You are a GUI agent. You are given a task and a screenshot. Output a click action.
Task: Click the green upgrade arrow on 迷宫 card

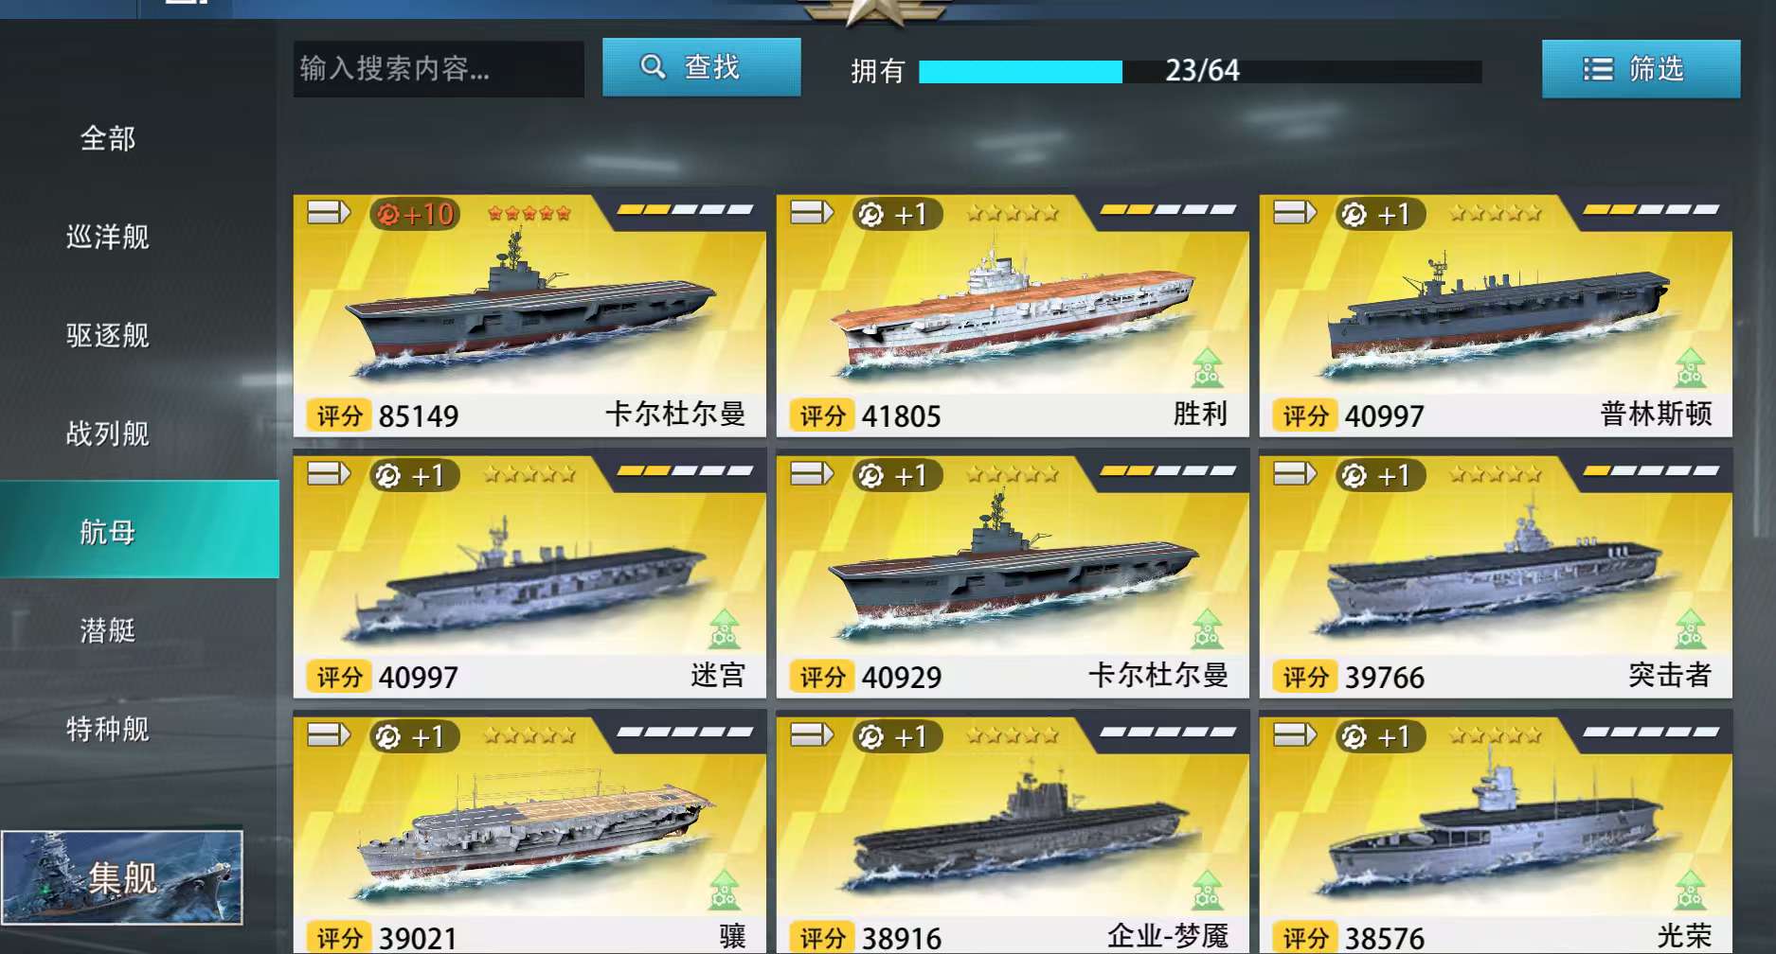724,629
